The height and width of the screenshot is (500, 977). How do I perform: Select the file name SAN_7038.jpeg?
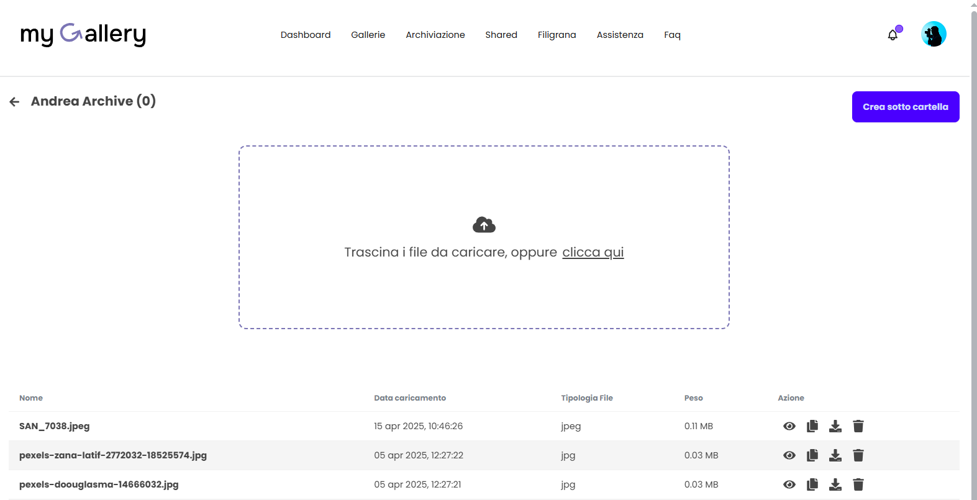pos(55,426)
